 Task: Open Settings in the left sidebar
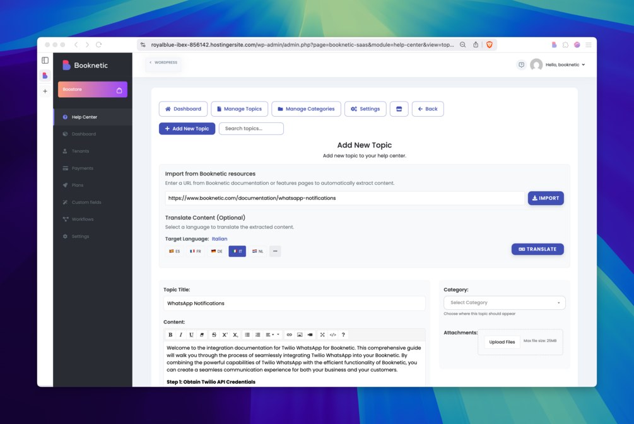tap(93, 236)
